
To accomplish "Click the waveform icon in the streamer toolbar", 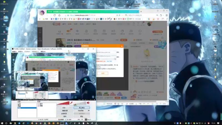I will pos(77,32).
